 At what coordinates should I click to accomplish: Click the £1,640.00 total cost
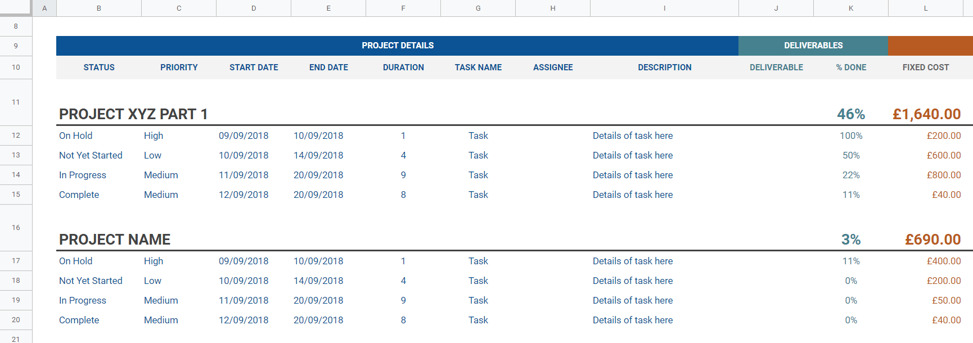tap(926, 114)
